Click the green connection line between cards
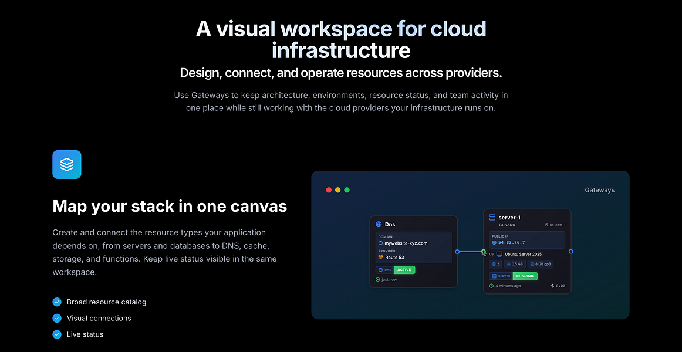Image resolution: width=682 pixels, height=352 pixels. tap(470, 252)
